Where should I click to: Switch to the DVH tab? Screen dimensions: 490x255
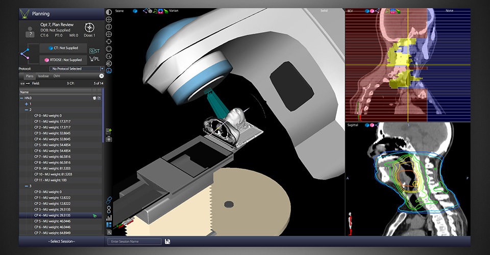[57, 76]
